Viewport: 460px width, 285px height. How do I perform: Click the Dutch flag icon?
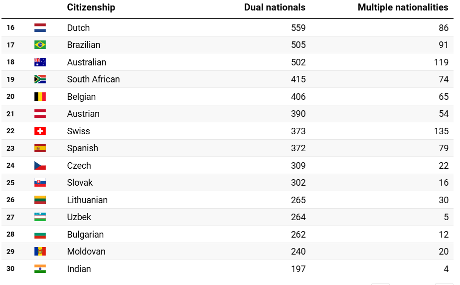coord(40,28)
